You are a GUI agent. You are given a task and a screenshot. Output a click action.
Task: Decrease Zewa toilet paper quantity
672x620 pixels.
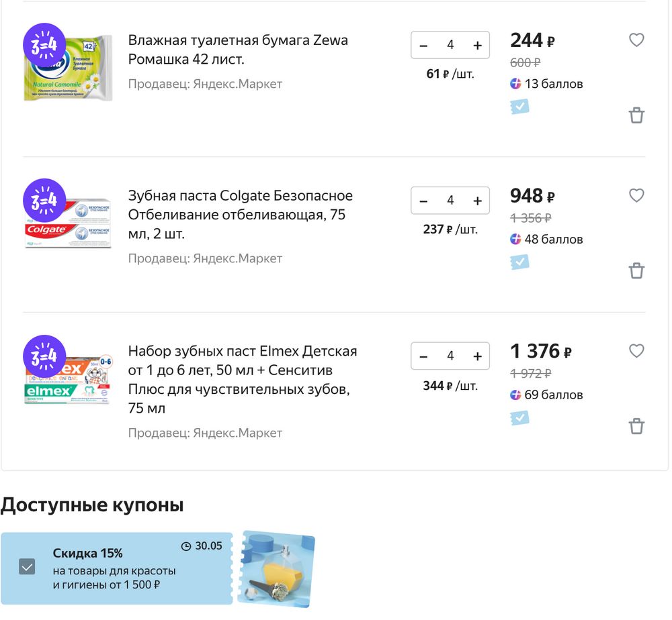coord(423,46)
